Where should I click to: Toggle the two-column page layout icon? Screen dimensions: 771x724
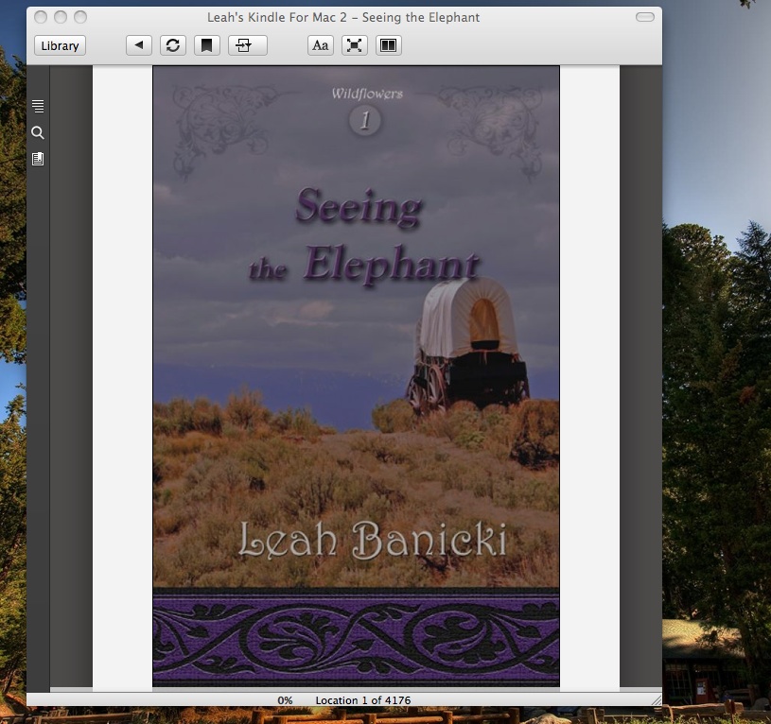click(x=389, y=45)
